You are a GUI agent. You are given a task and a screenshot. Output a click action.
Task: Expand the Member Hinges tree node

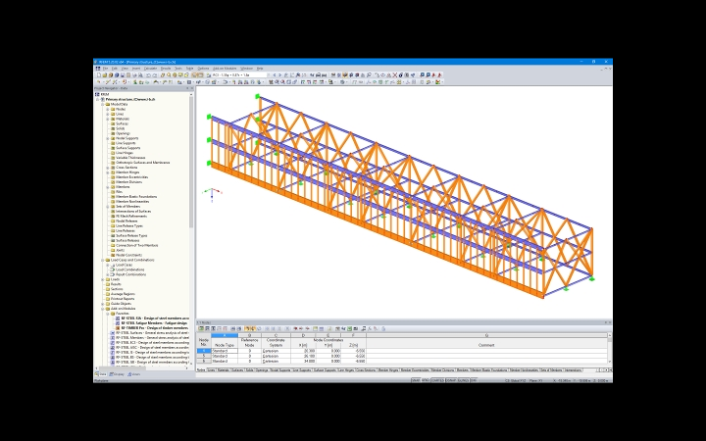(x=108, y=172)
